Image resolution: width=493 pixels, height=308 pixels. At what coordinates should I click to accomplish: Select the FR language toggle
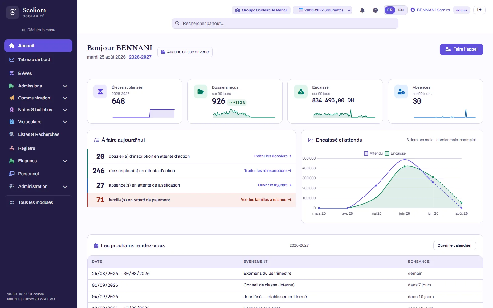390,10
